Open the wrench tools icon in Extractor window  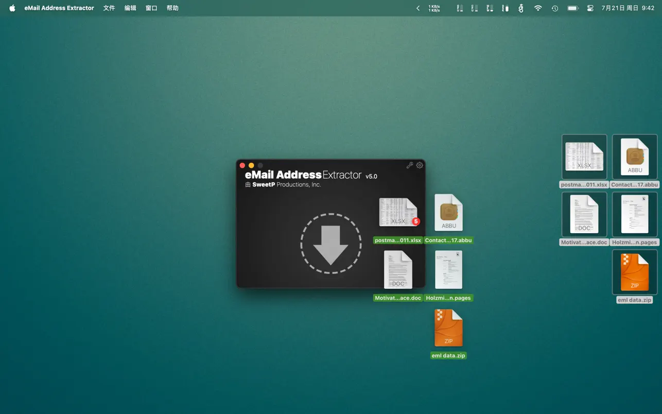tap(410, 165)
